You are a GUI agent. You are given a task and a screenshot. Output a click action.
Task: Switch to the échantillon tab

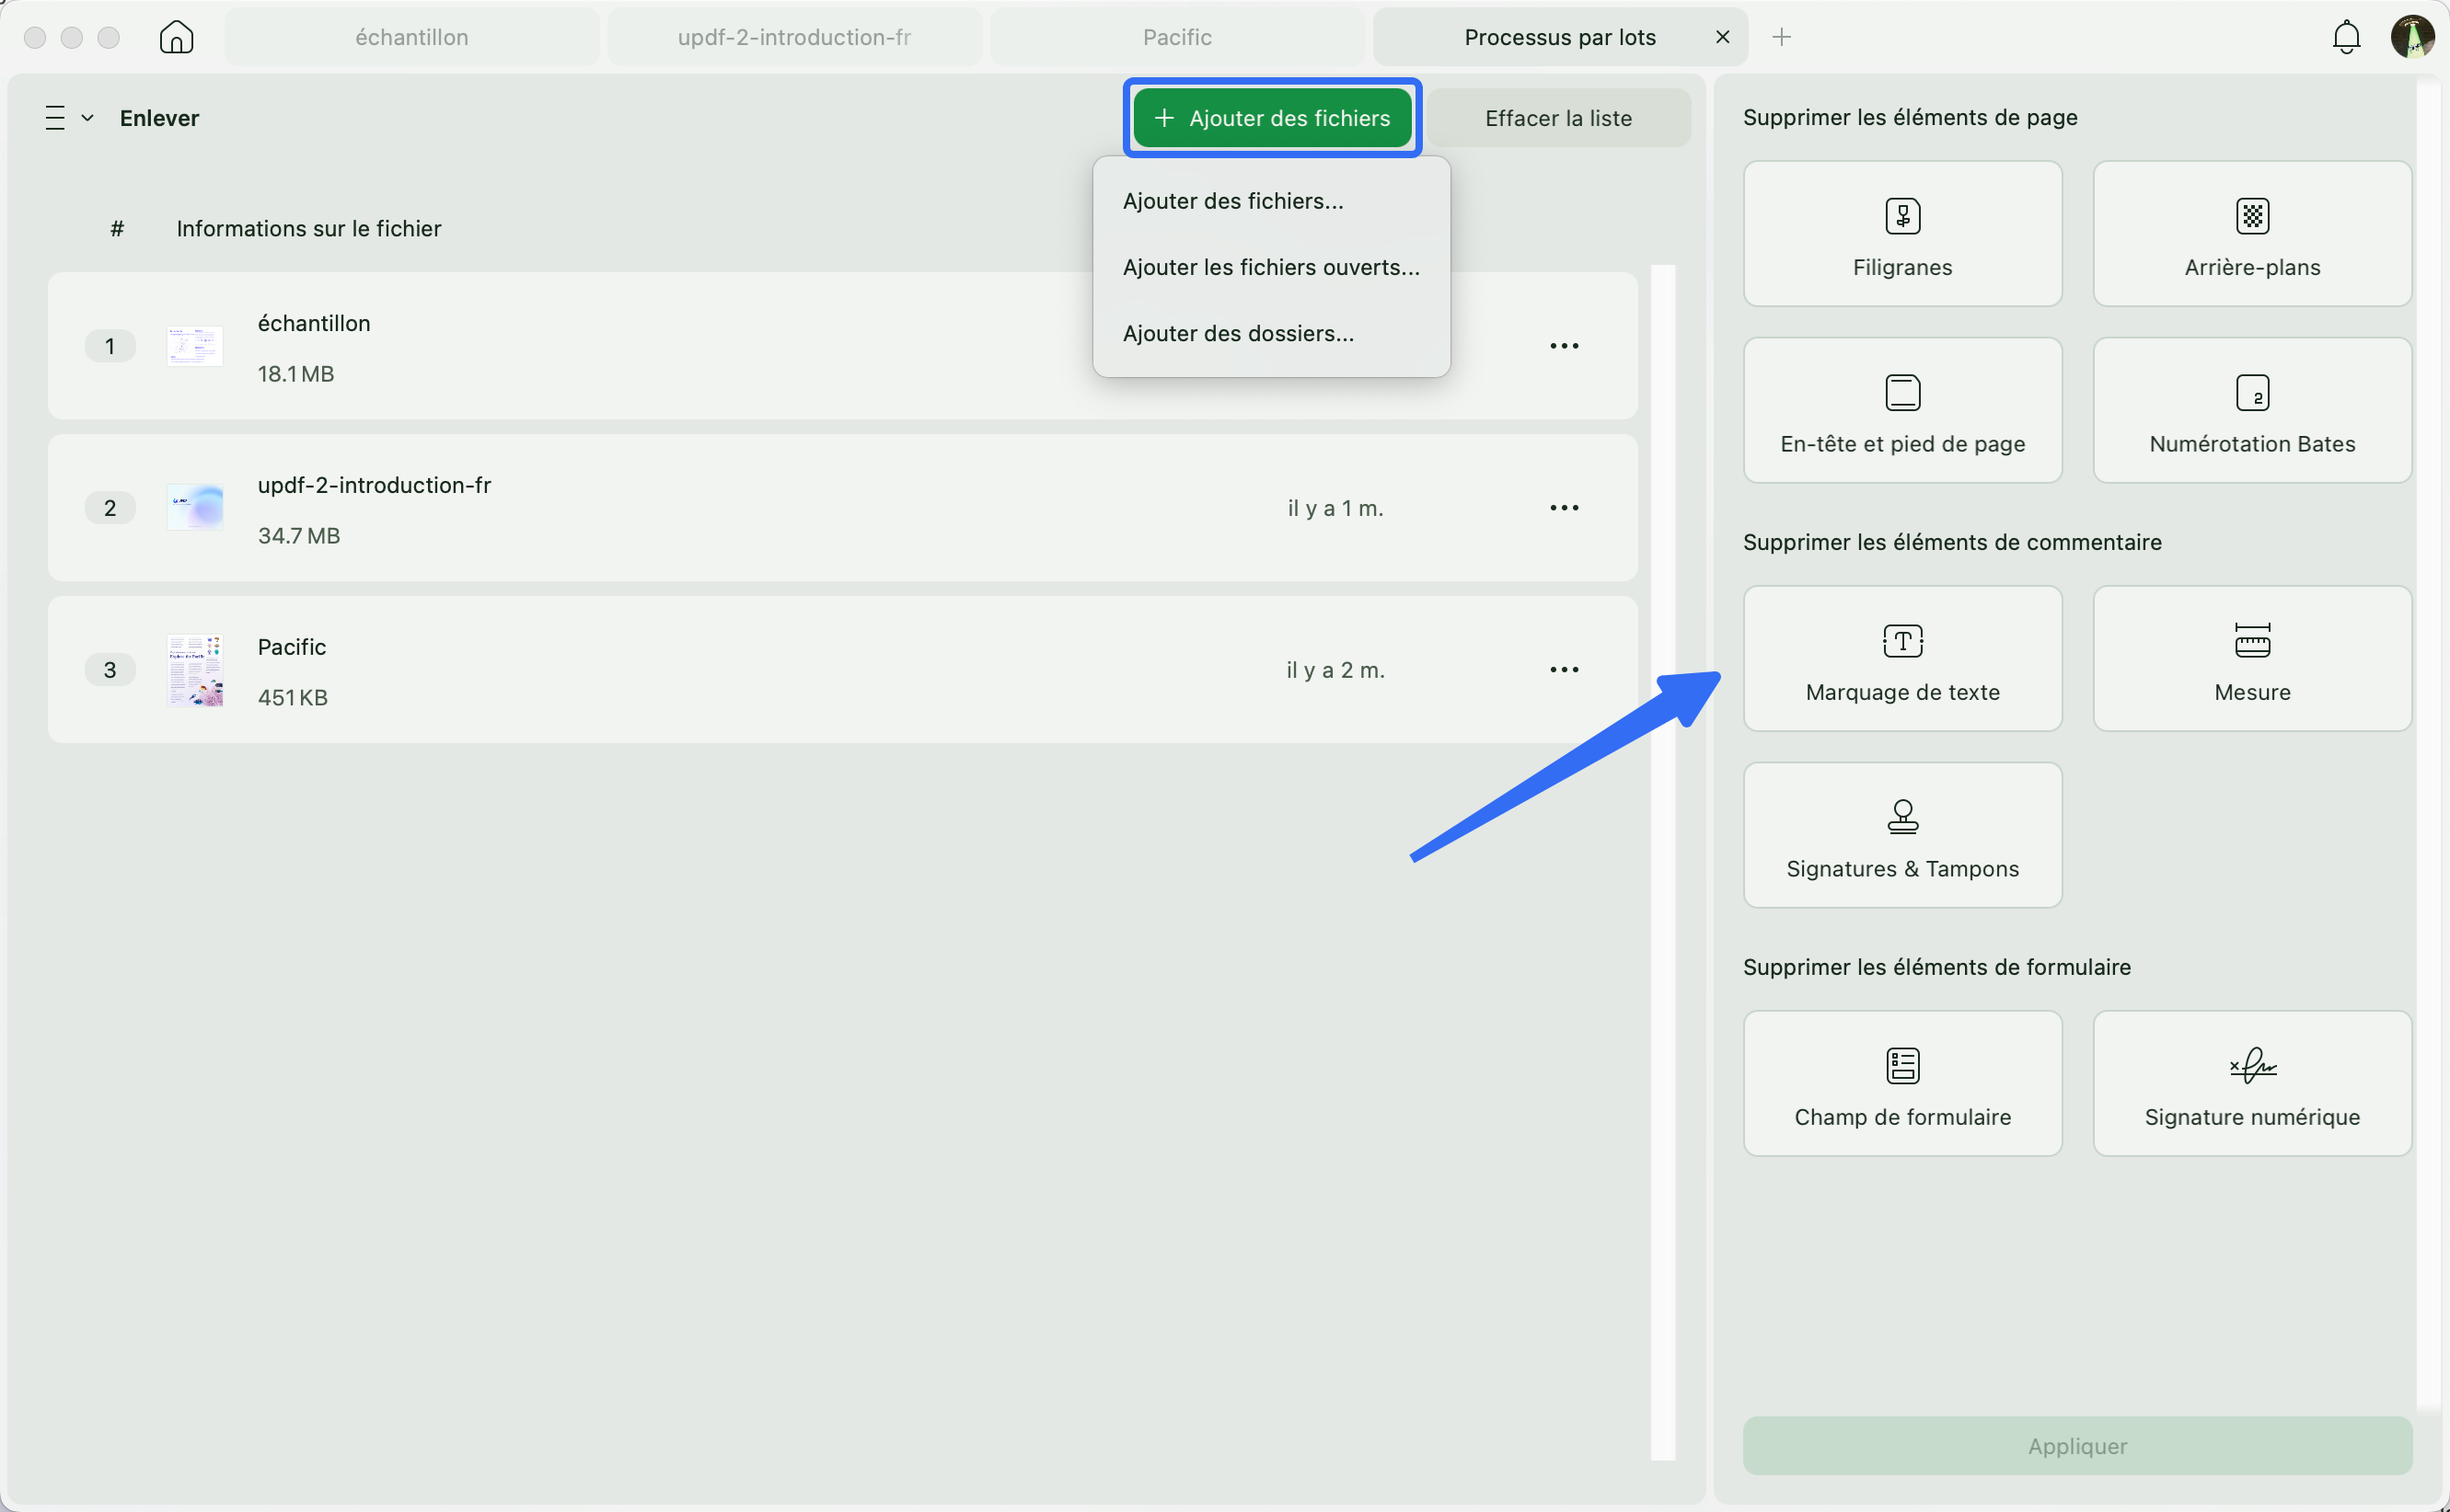411,37
